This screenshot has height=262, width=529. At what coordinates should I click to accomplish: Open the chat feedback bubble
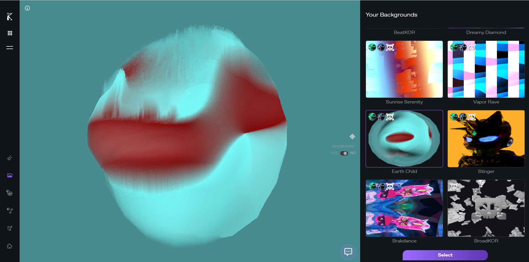coord(348,252)
